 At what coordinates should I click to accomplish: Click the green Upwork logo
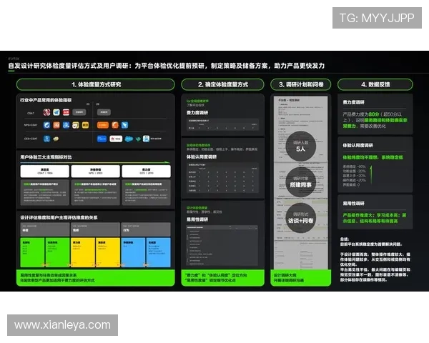[138, 139]
